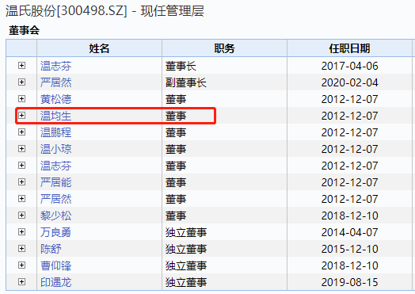
Task: Open 印遇龙 name link
Action: pos(56,282)
